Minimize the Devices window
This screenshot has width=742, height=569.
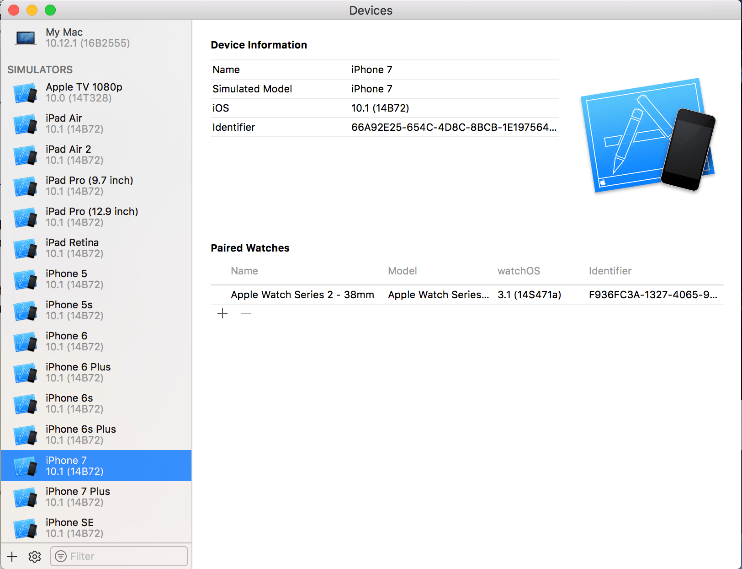click(32, 10)
